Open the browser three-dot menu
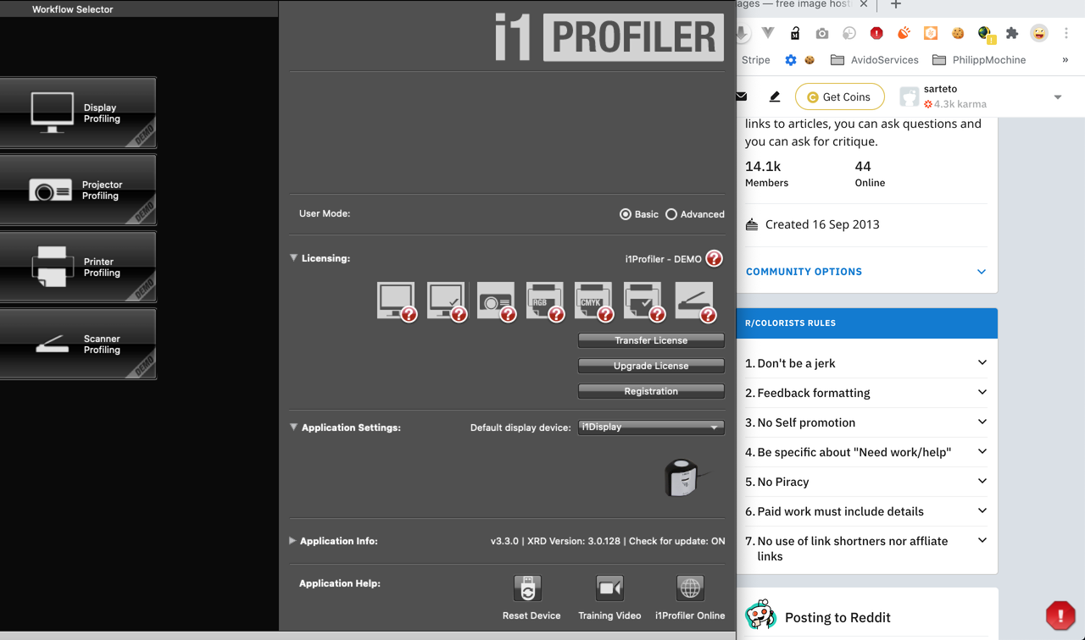The image size is (1085, 640). pos(1066,33)
